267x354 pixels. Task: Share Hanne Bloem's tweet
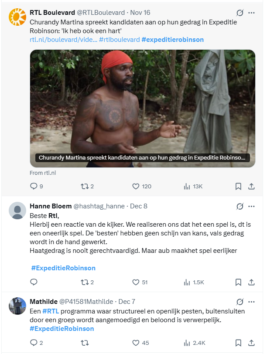[251, 282]
